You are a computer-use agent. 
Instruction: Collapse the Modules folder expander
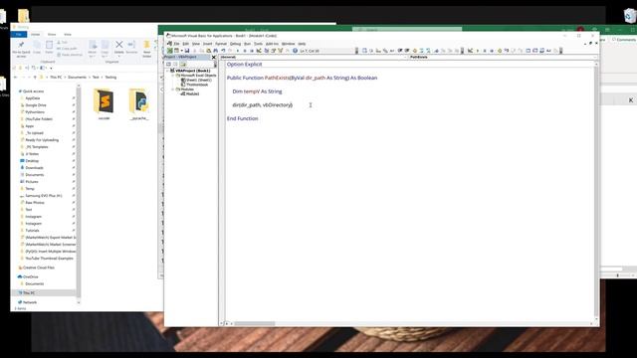172,89
